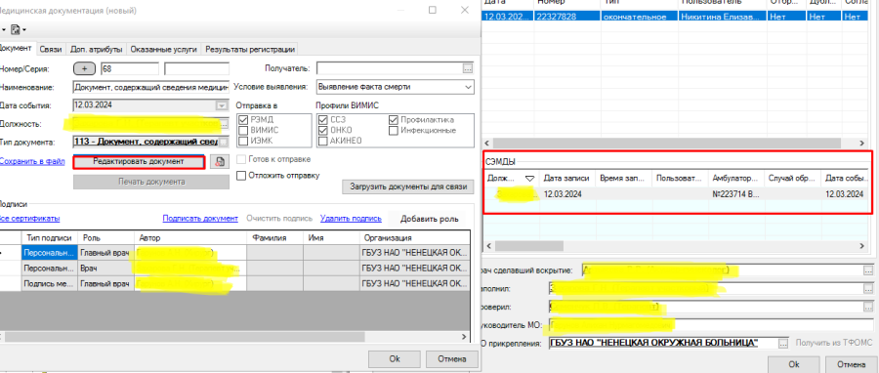Click Загрузить документы для связи button
The width and height of the screenshot is (879, 373).
pyautogui.click(x=408, y=186)
